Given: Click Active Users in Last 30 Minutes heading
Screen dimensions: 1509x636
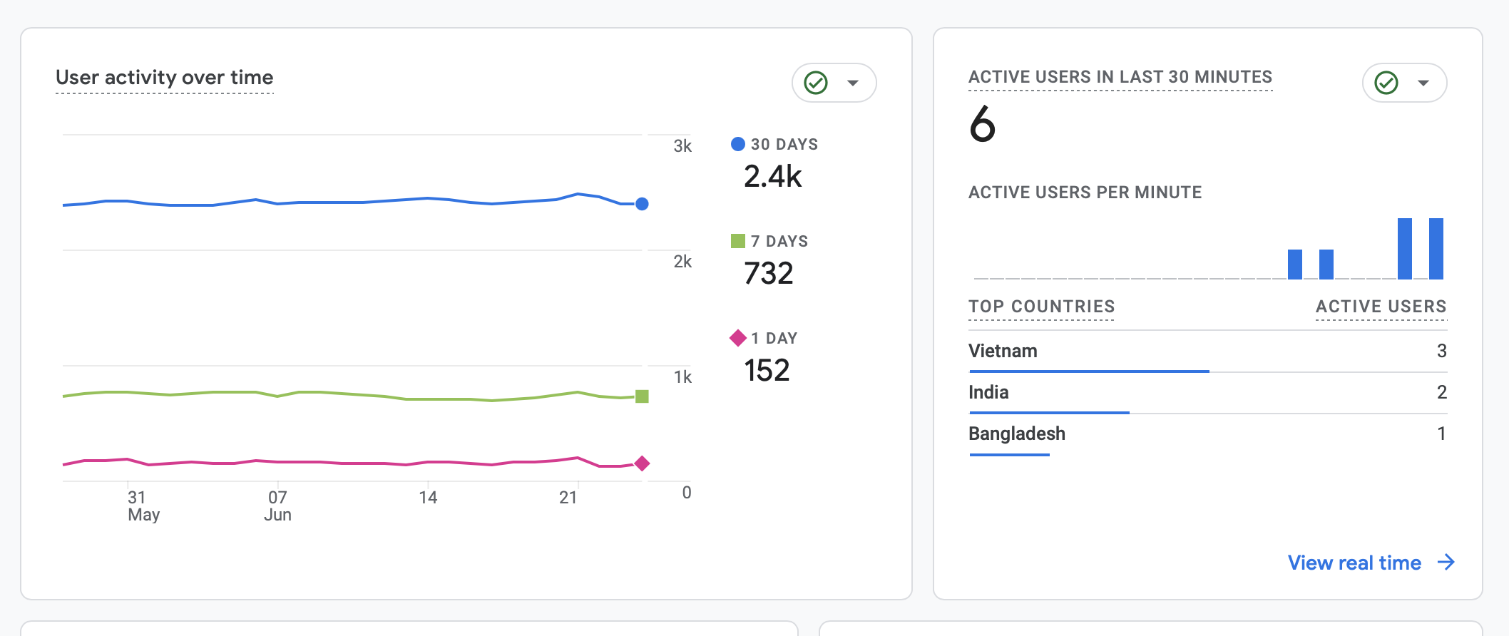Looking at the screenshot, I should point(1120,77).
